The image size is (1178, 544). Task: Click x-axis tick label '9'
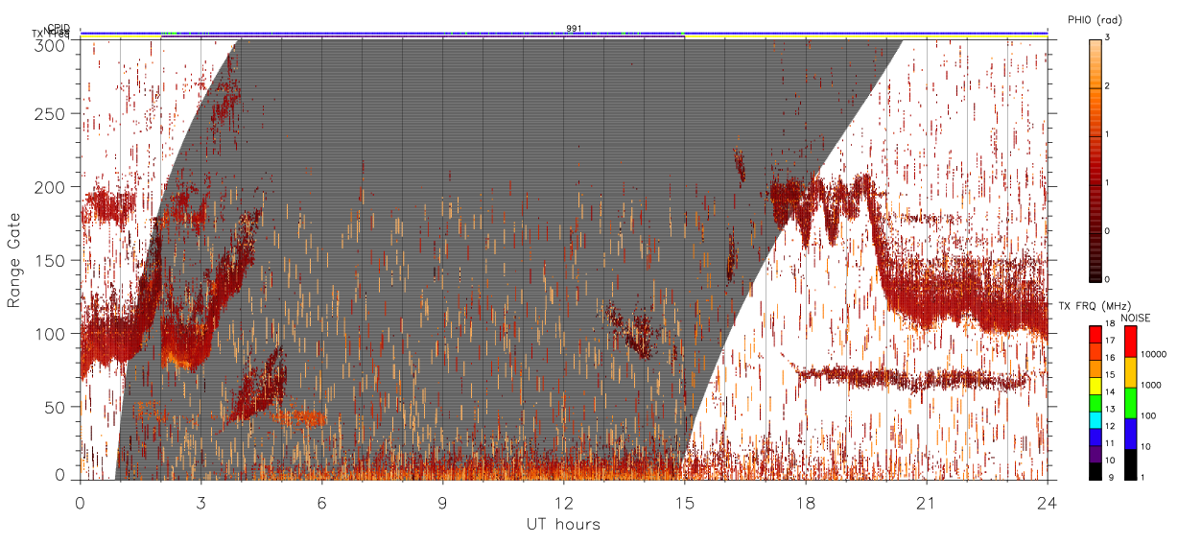(443, 502)
